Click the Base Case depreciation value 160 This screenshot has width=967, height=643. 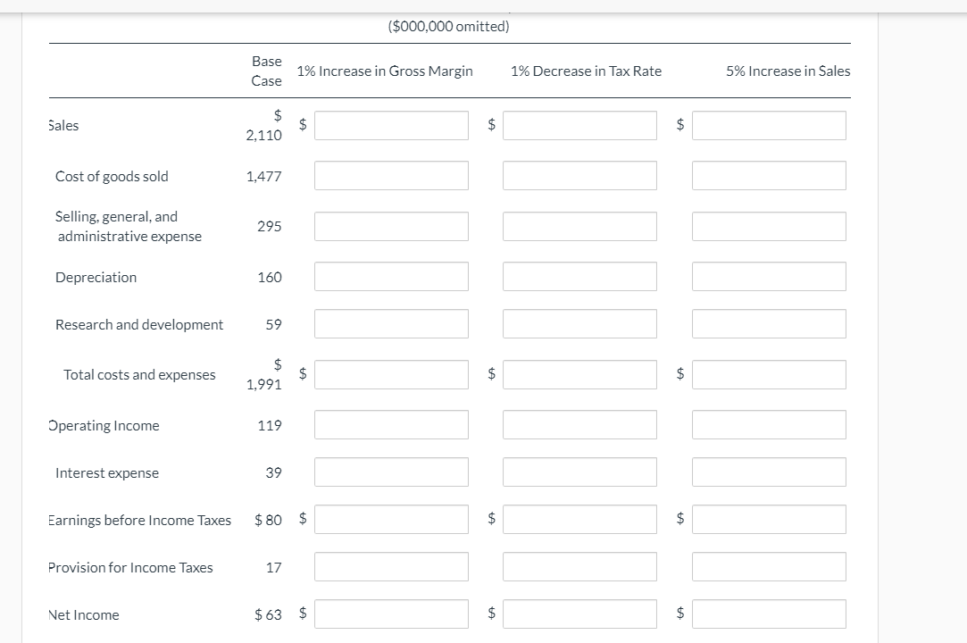[x=270, y=277]
